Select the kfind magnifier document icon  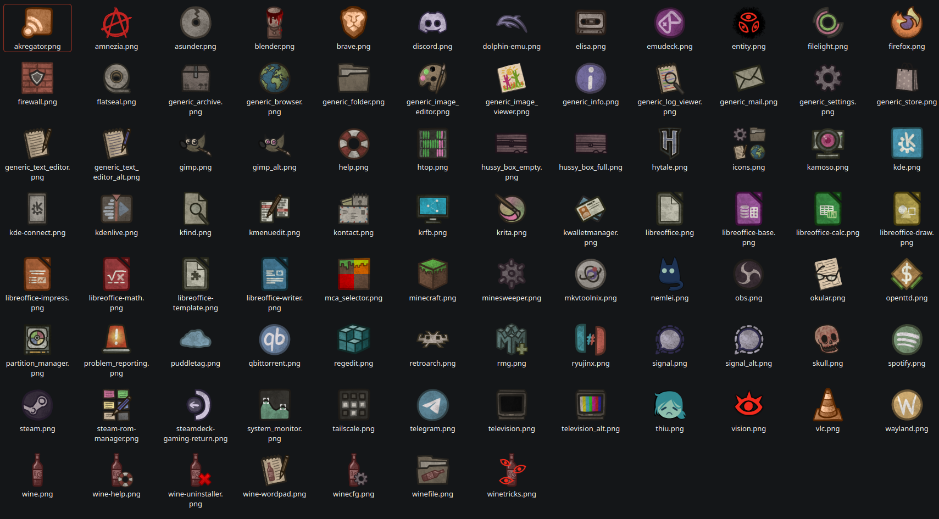click(196, 209)
